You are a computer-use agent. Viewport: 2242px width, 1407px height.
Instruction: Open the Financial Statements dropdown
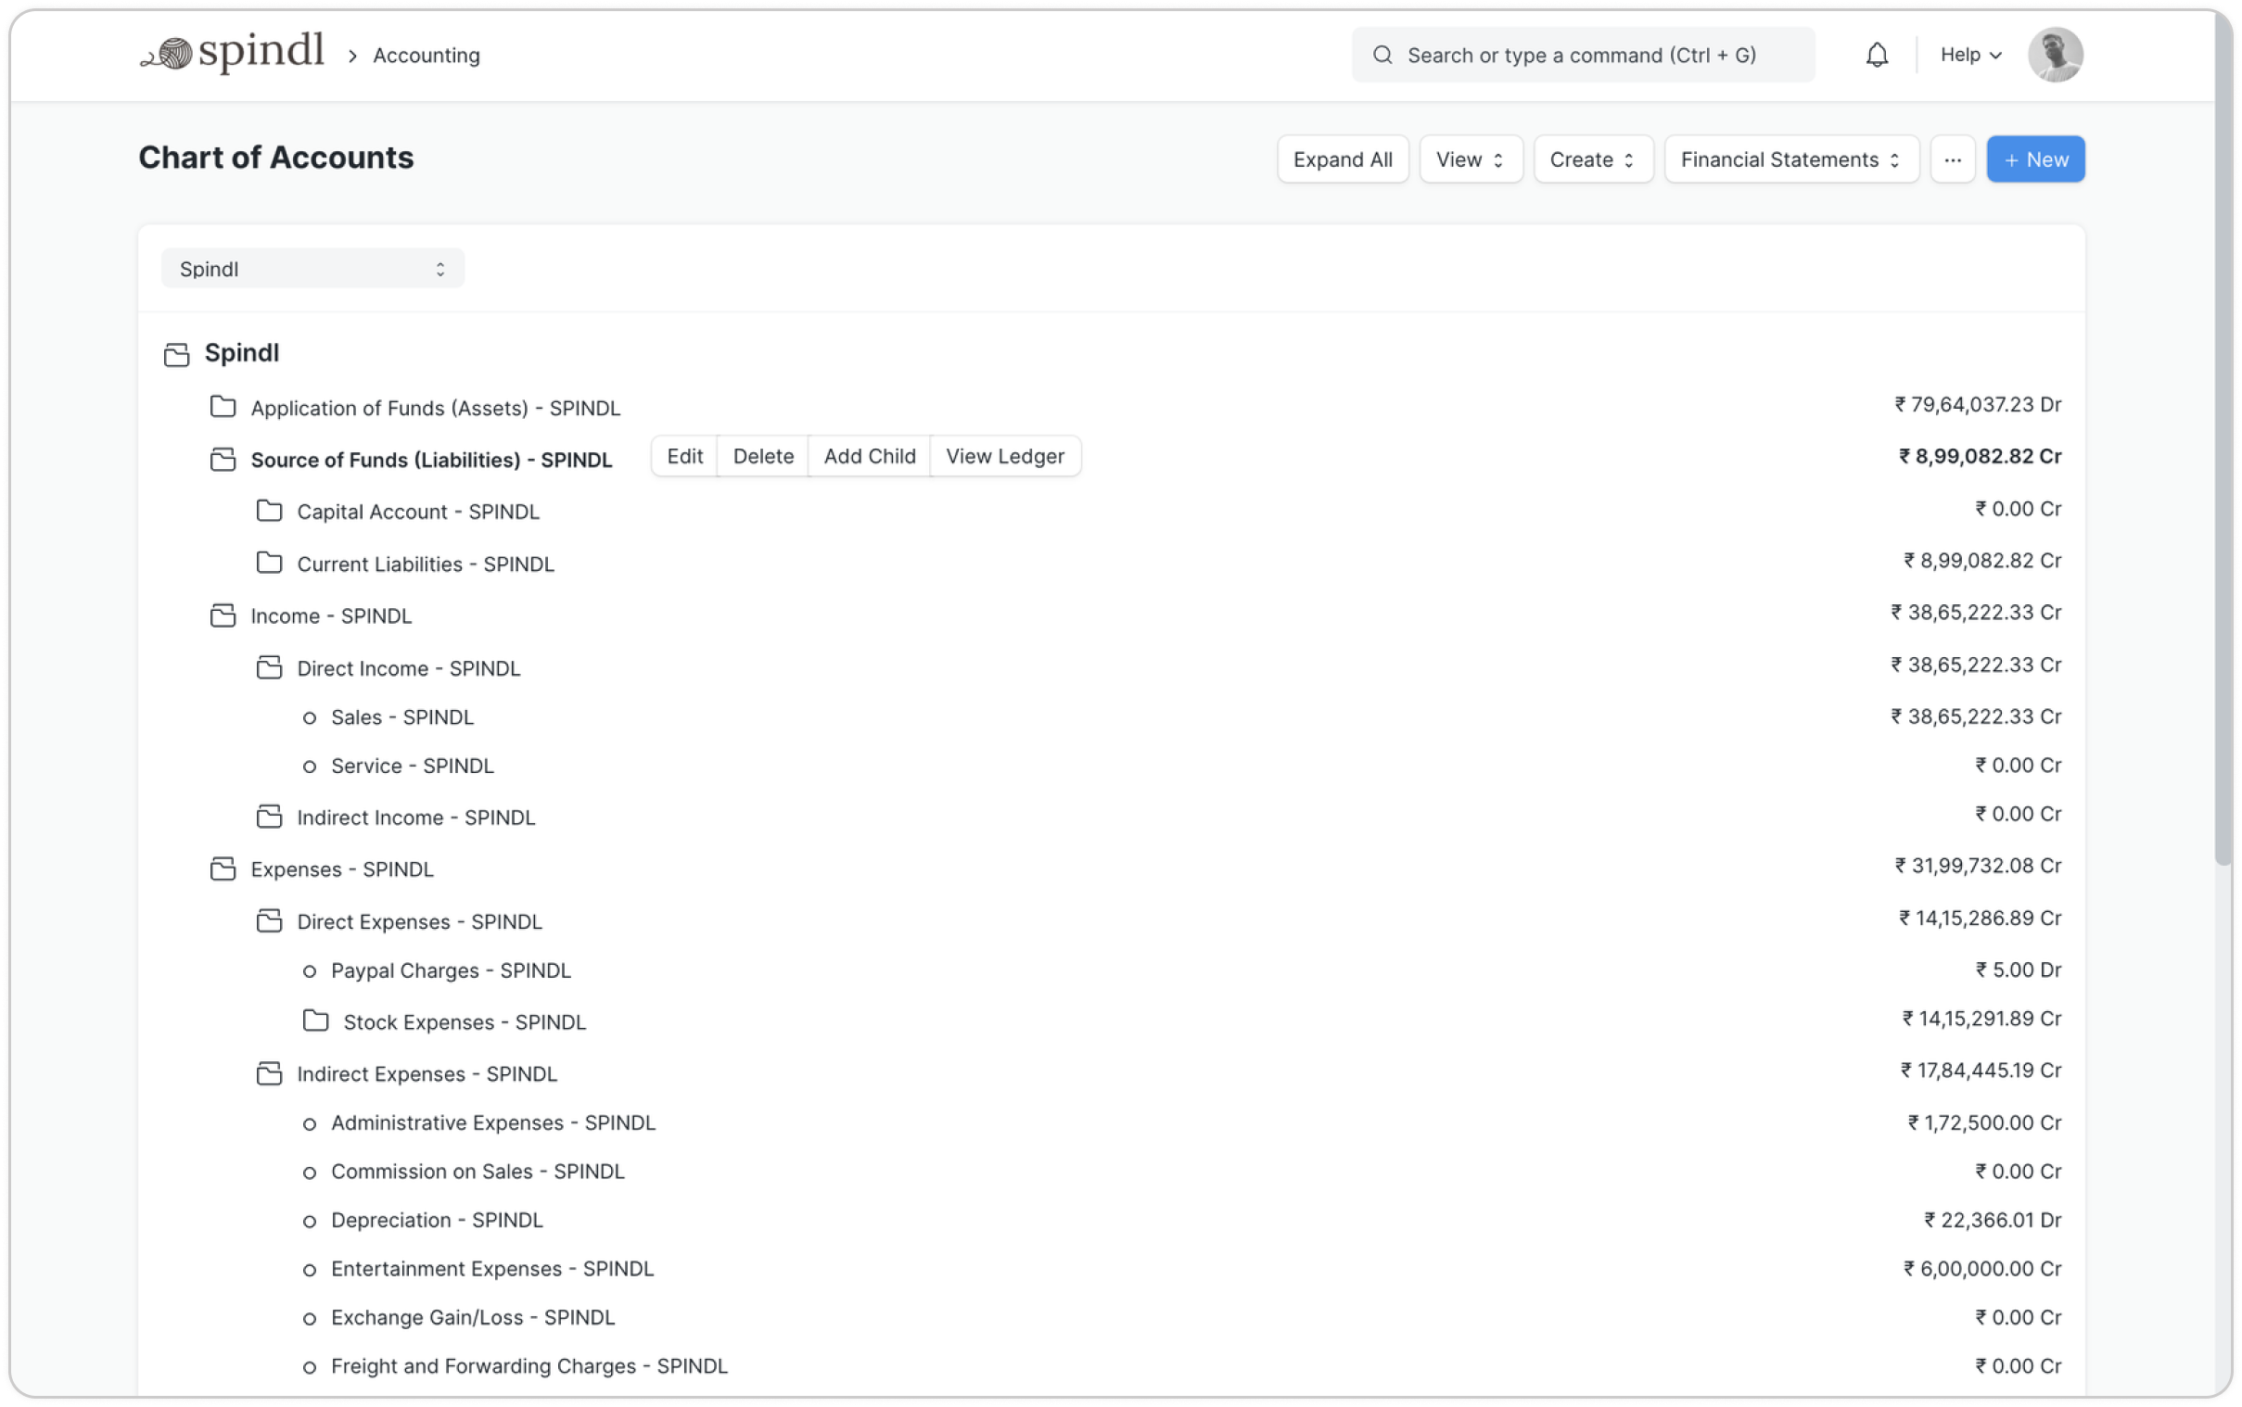(1790, 159)
